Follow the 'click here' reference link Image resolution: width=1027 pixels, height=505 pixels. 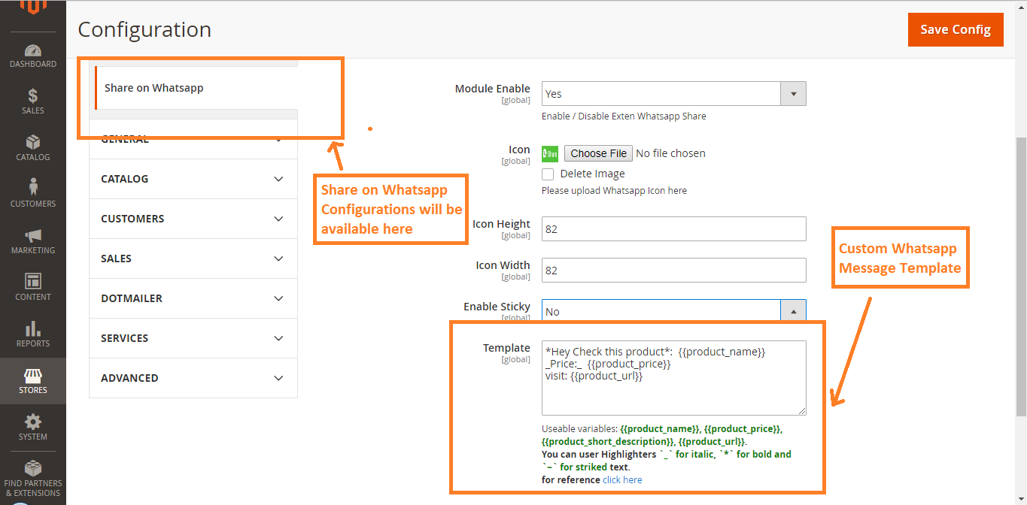click(x=622, y=479)
